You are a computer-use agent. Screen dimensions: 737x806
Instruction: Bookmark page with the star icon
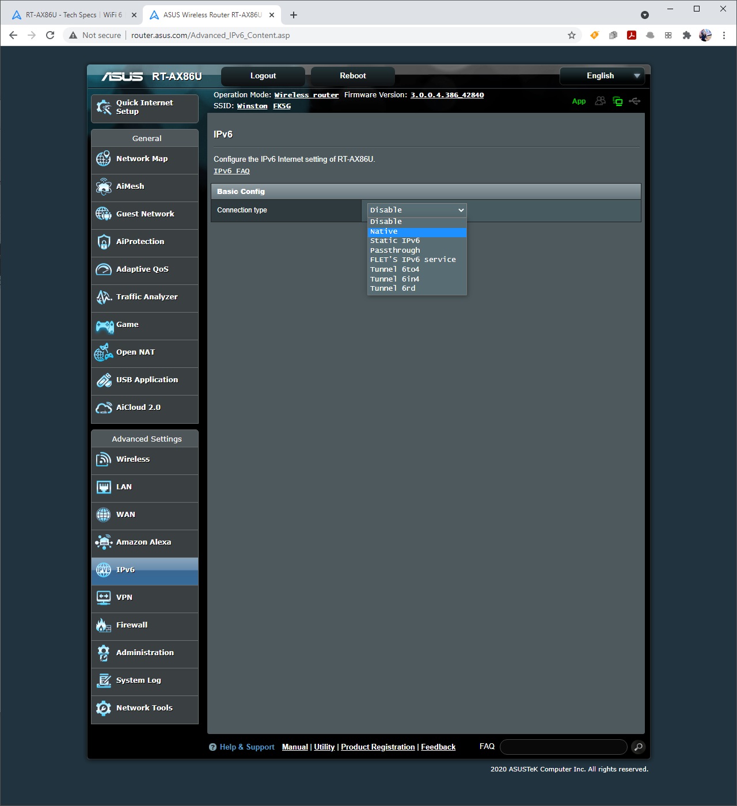(572, 35)
